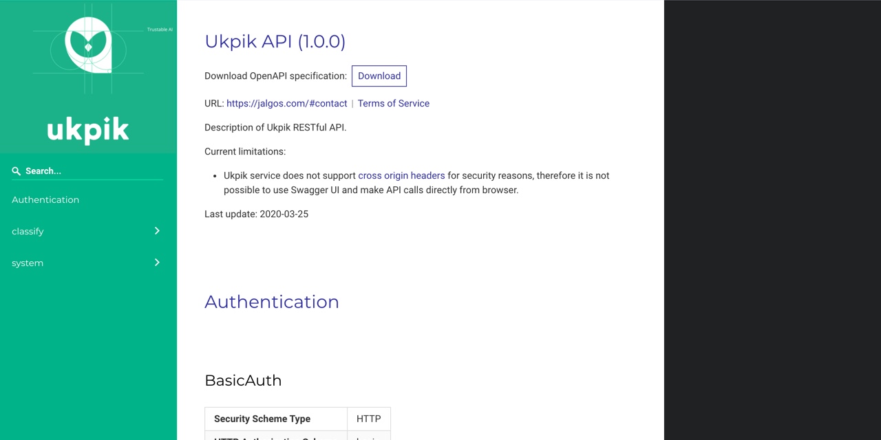The image size is (881, 440).
Task: Expand the system chevron arrow
Action: click(157, 263)
